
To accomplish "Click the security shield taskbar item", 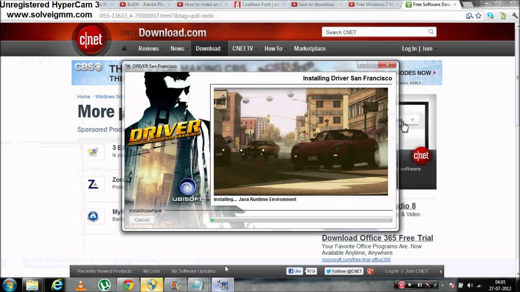I will (152, 285).
